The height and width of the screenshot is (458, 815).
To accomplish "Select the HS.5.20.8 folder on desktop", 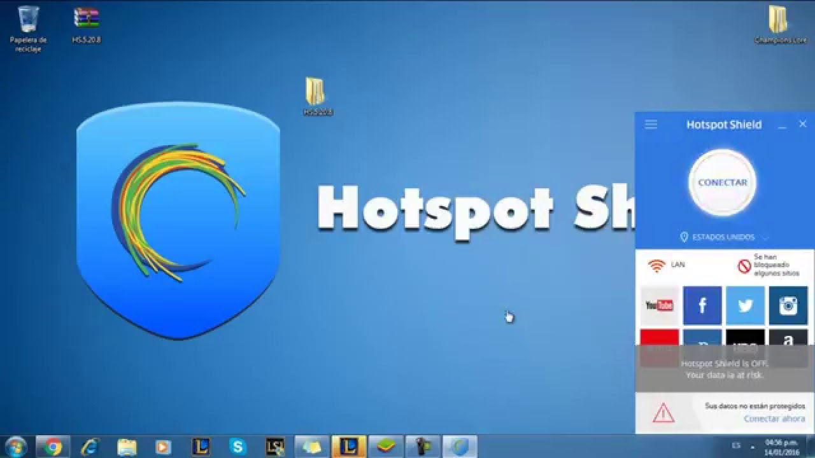I will pos(318,97).
